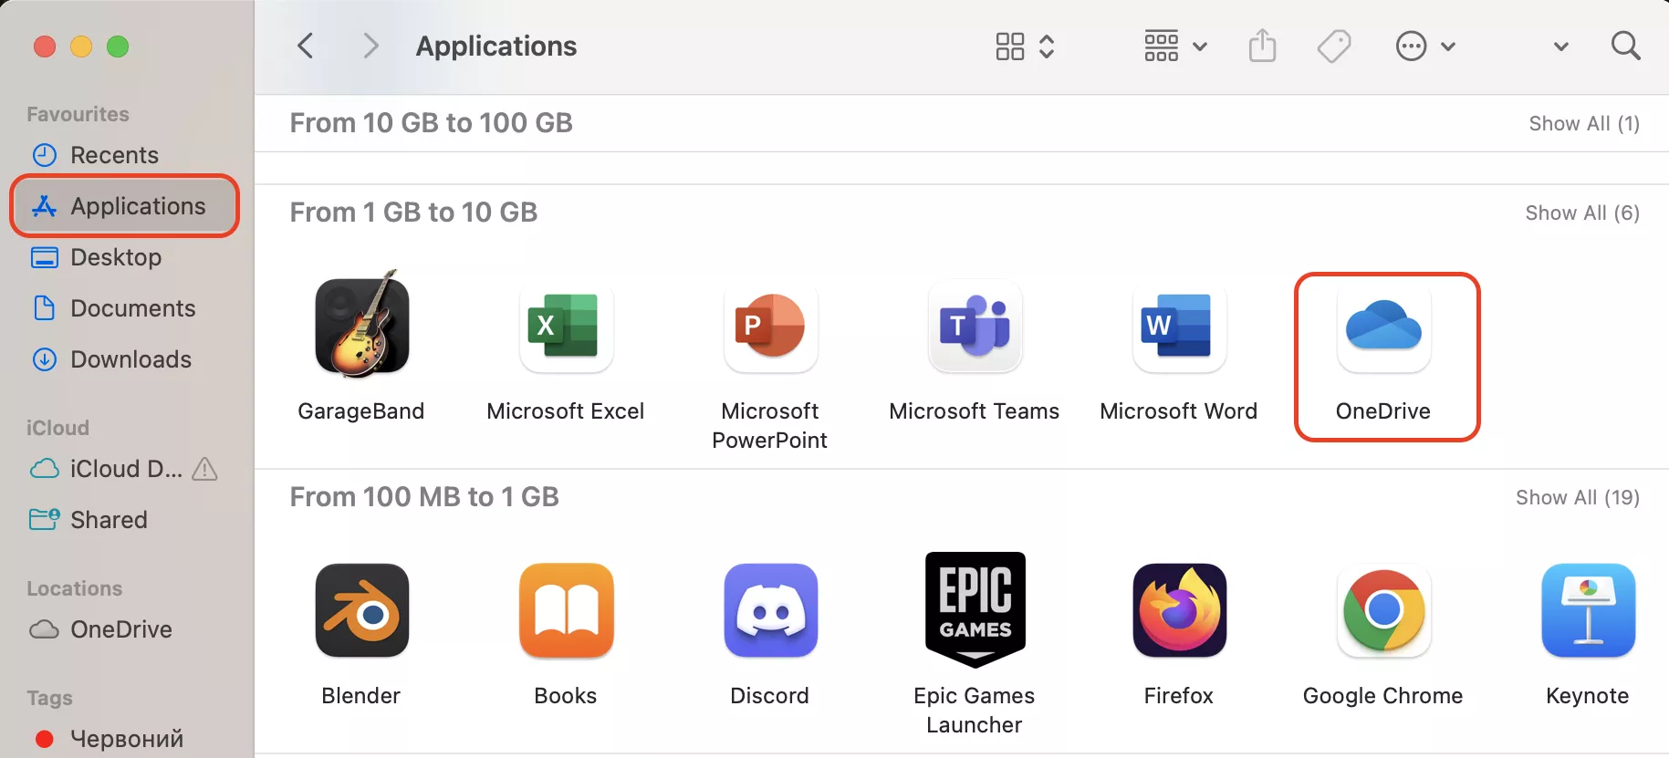
Task: Click the Share toolbar icon
Action: coord(1262,46)
